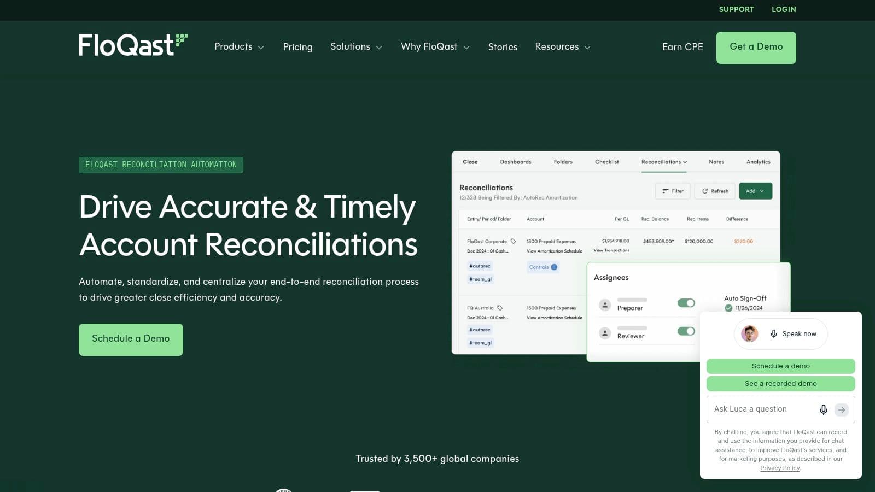875x492 pixels.
Task: Click the microphone icon beside Speak now
Action: click(x=773, y=334)
